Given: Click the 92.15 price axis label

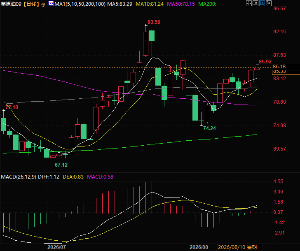Looking at the screenshot, I should coord(279,32).
